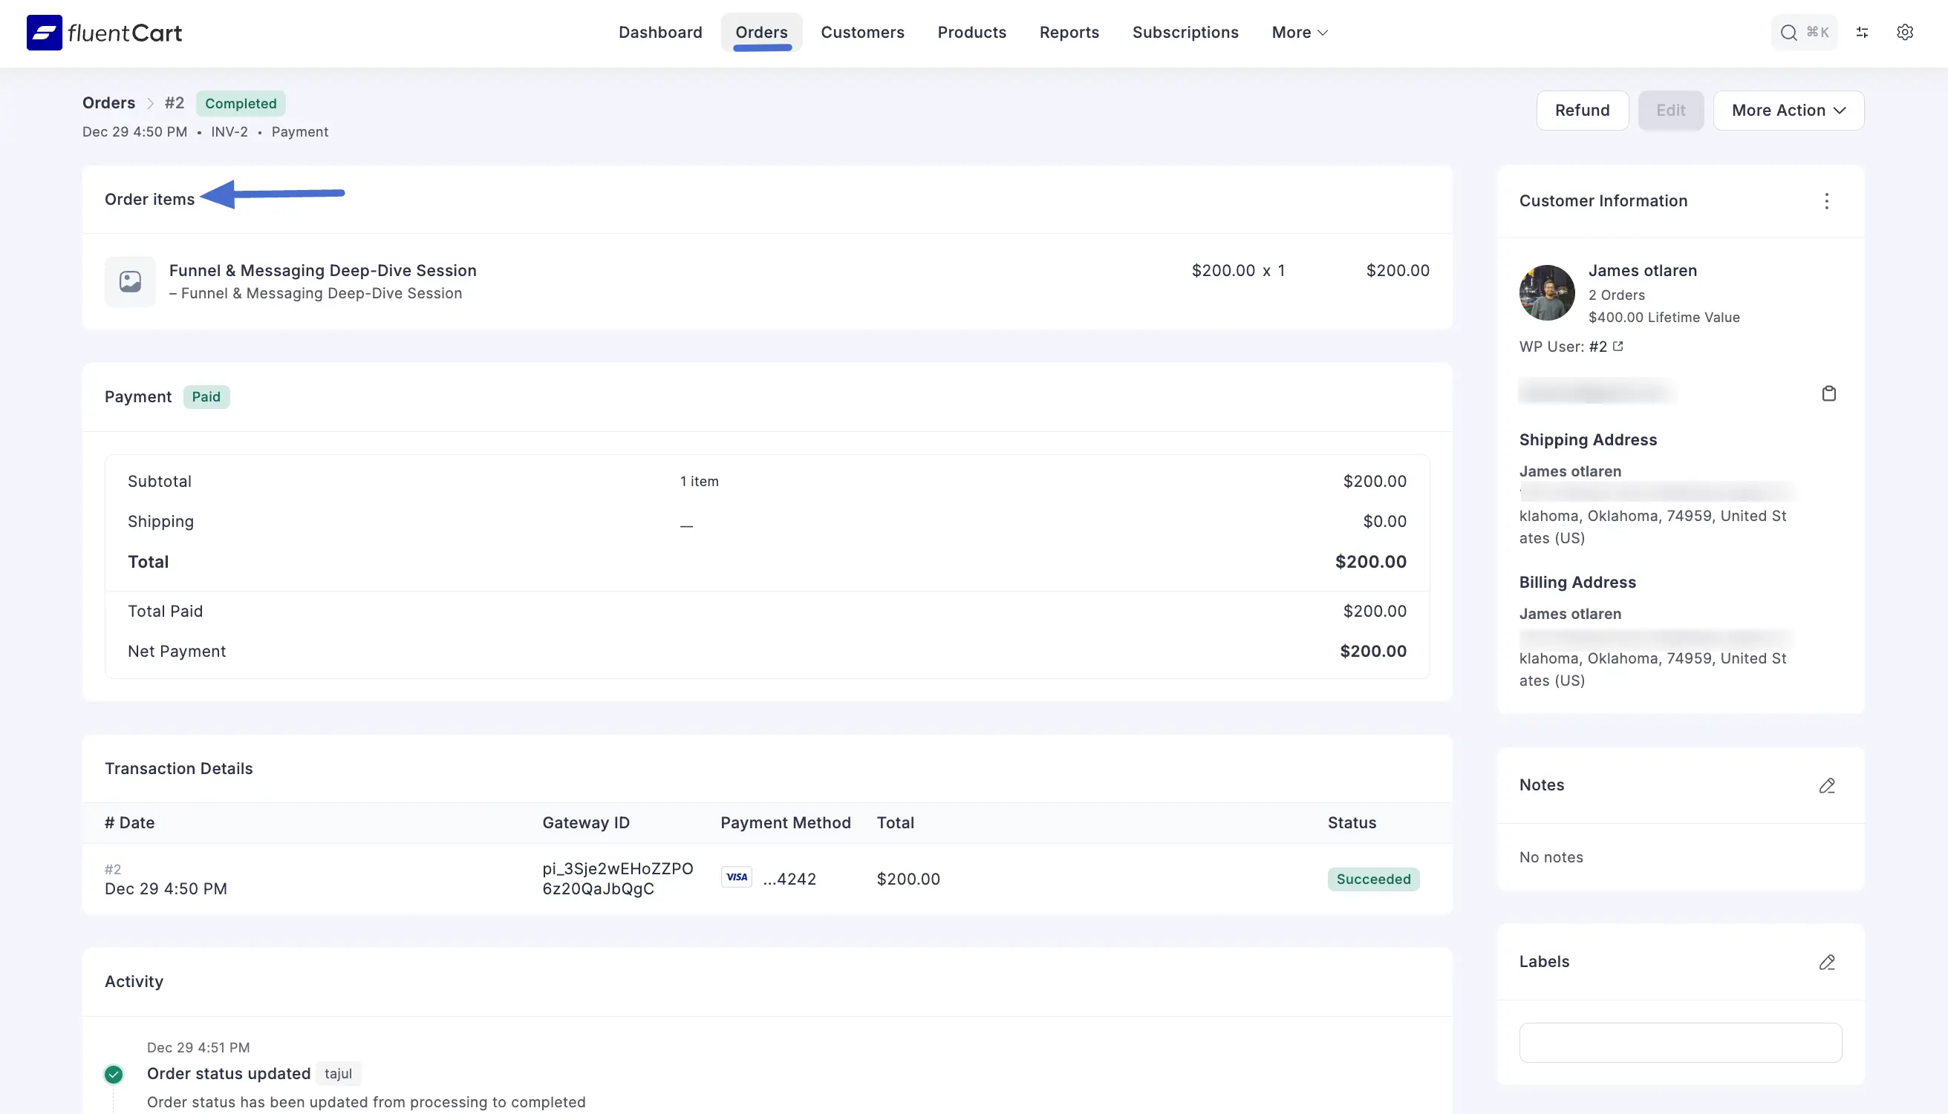
Task: Click James otlaren's avatar photo
Action: tap(1546, 292)
